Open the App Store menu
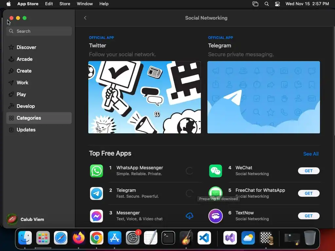Image resolution: width=335 pixels, height=251 pixels. click(28, 4)
